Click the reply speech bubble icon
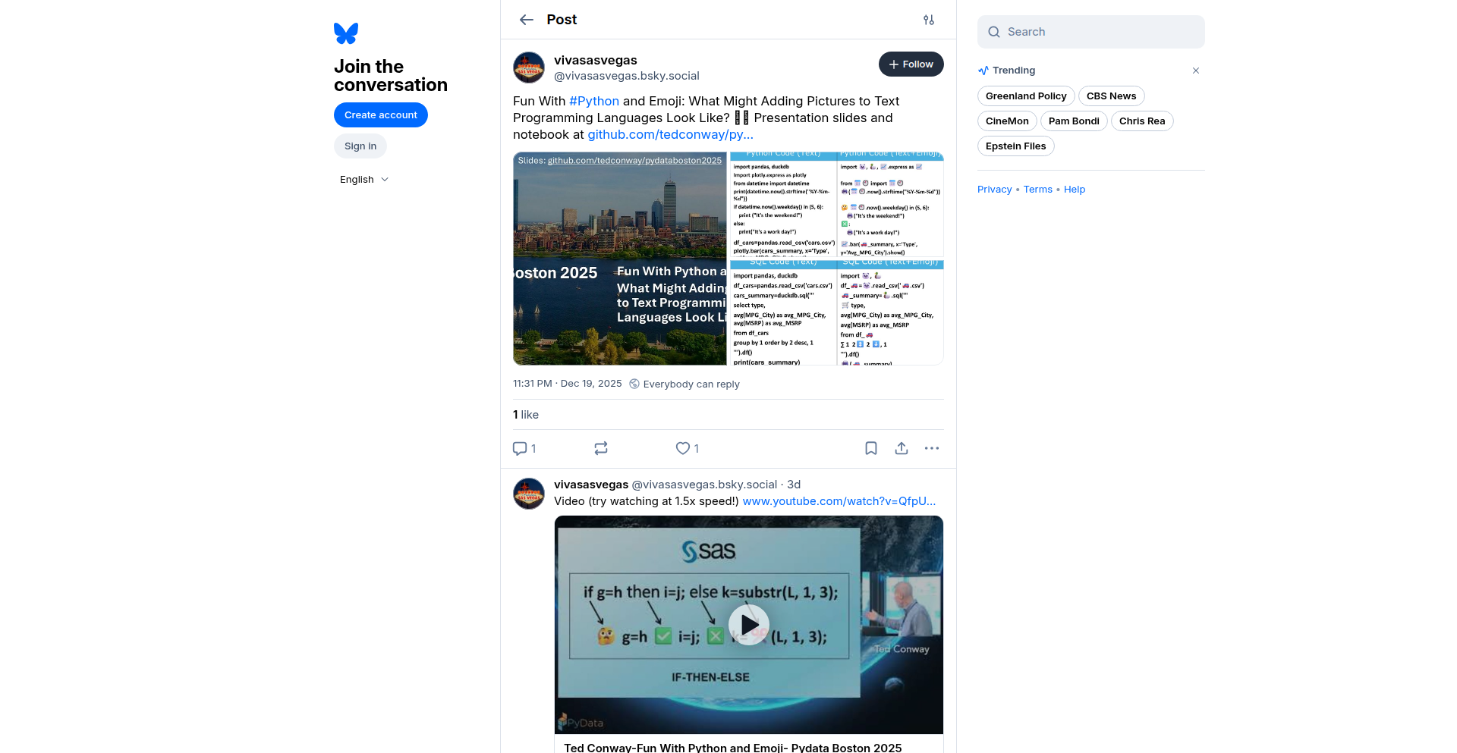The image size is (1457, 753). coord(520,448)
